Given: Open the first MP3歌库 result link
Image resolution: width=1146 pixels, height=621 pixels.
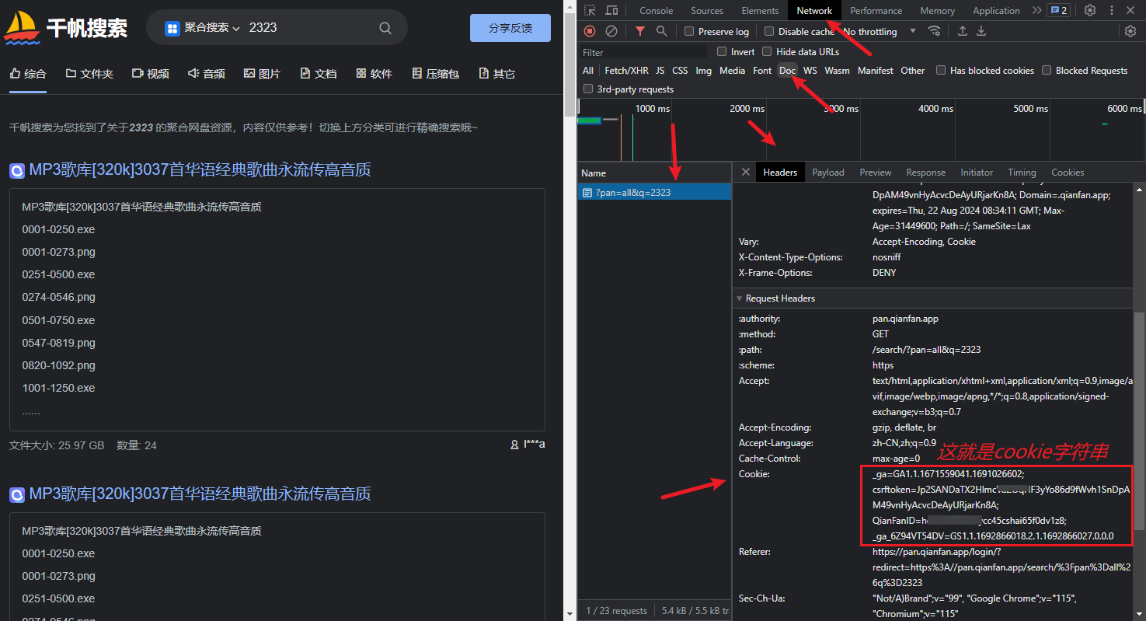Looking at the screenshot, I should (200, 169).
